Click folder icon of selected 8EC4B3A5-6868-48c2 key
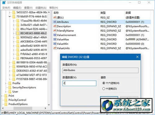Image resolution: width=155 pixels, height=115 pixels. tap(18, 33)
